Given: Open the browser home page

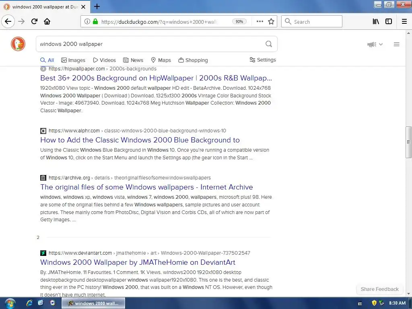Looking at the screenshot, I should tap(47, 21).
